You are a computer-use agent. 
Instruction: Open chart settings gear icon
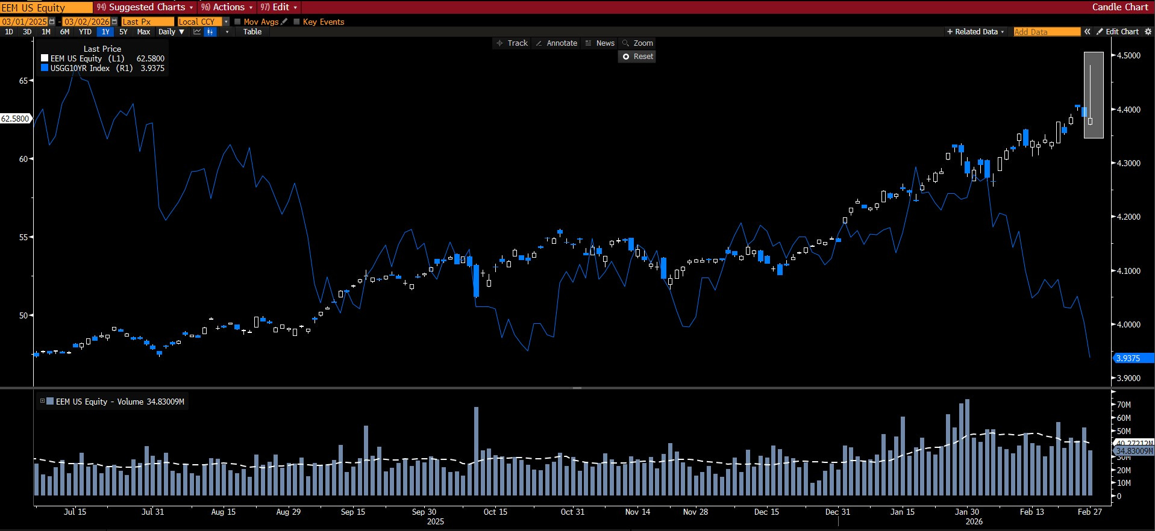(1148, 32)
